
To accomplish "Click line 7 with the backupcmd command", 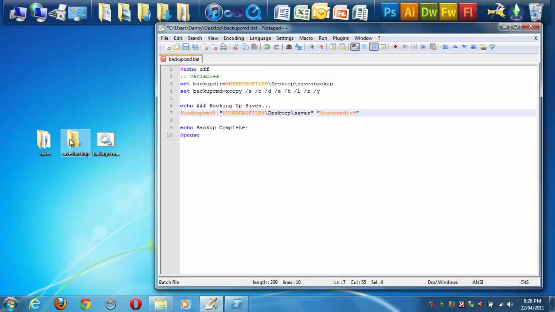I will coord(358,113).
